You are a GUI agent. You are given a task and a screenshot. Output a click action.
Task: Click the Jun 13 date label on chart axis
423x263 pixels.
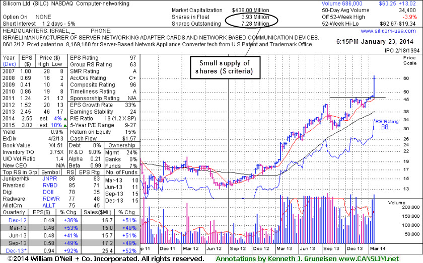tap(308, 248)
